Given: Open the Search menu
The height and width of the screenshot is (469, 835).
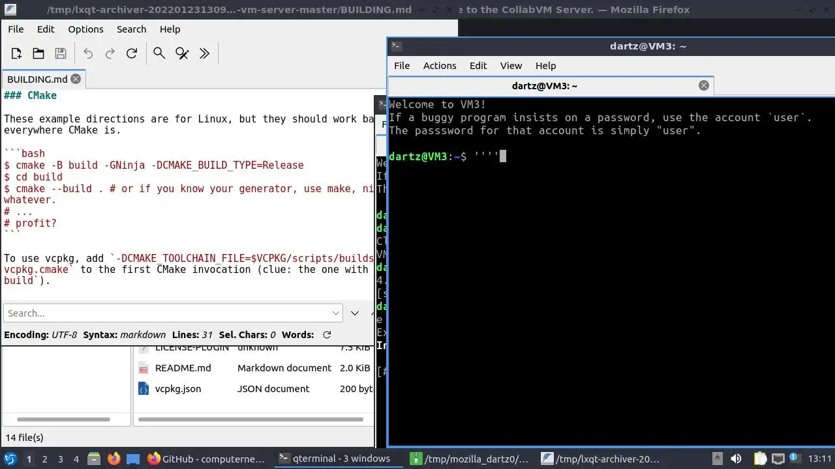Looking at the screenshot, I should [x=131, y=29].
